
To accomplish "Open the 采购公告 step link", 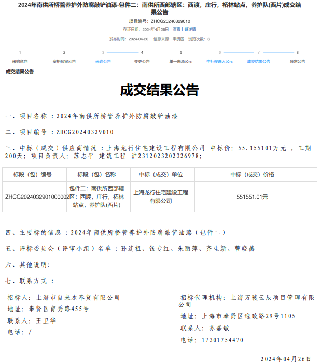I will coord(103,61).
